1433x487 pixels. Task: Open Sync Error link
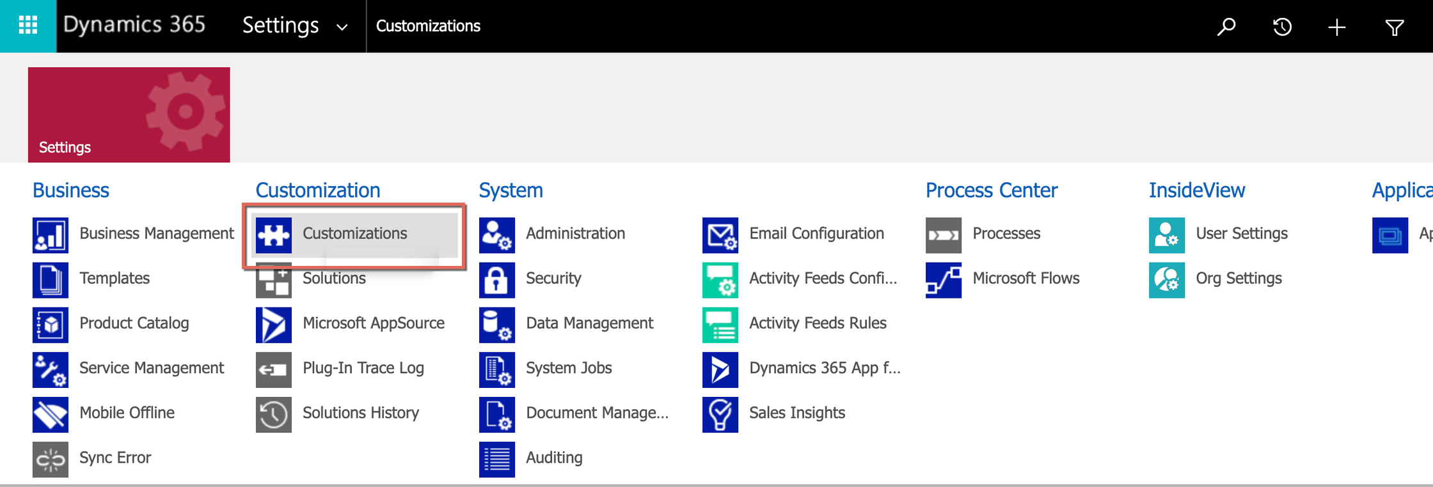(x=115, y=457)
